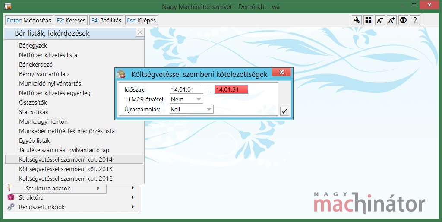Expand the Struktúra submenu arrow
Viewport: 442px width, 222px height.
pyautogui.click(x=133, y=197)
